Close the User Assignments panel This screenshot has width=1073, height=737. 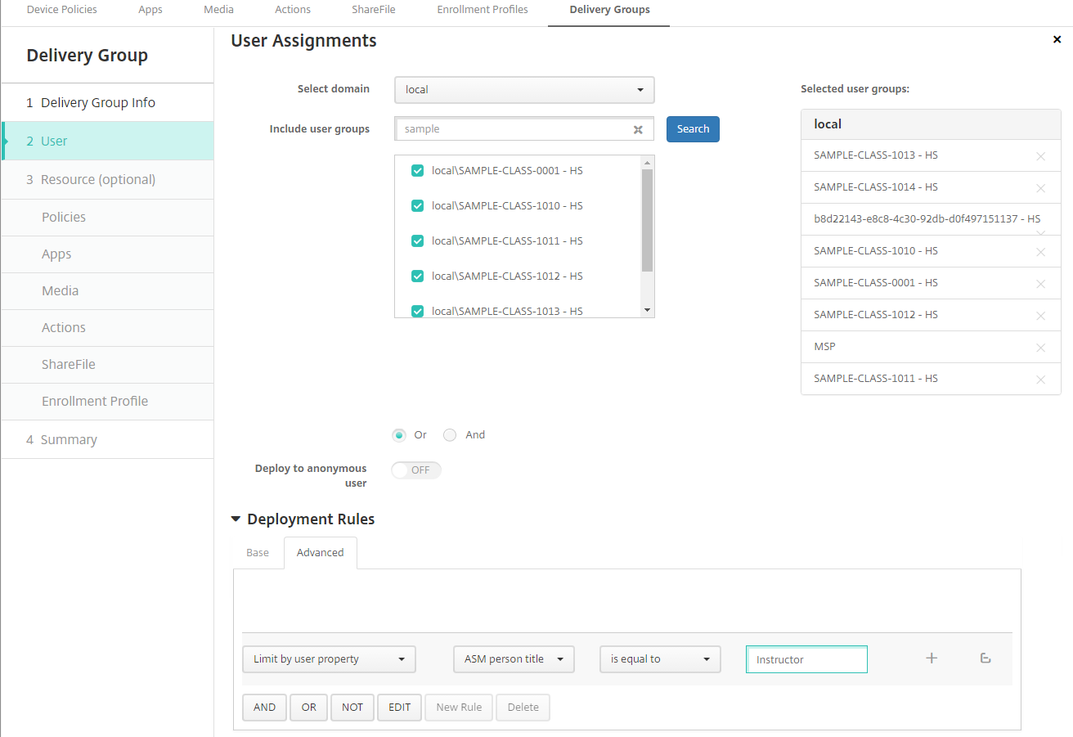tap(1057, 39)
